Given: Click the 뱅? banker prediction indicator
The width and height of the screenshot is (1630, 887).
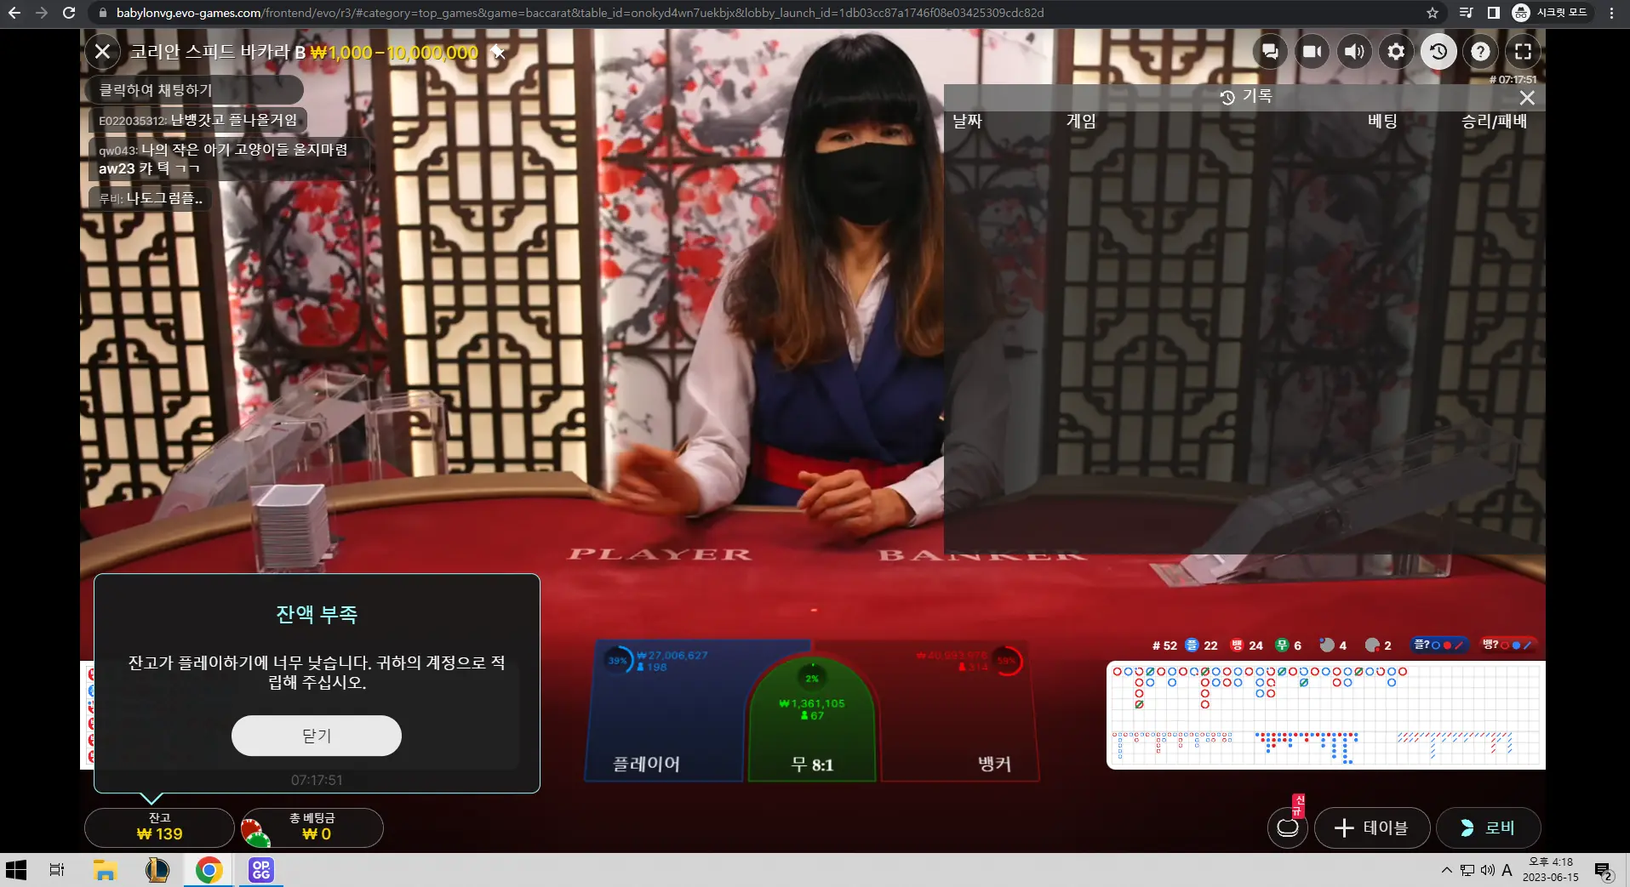Looking at the screenshot, I should tap(1507, 645).
